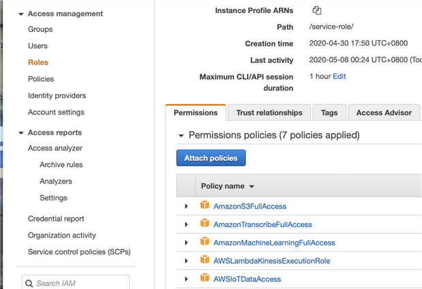Open Policies in sidebar
422x289 pixels.
[41, 79]
